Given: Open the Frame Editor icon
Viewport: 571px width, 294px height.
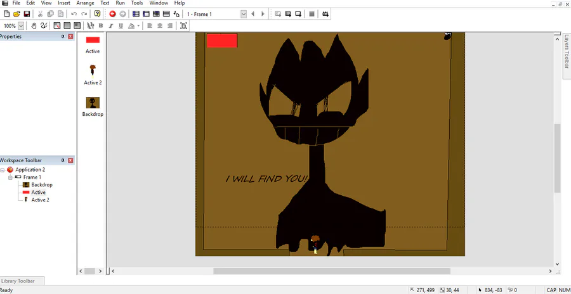Looking at the screenshot, I should pyautogui.click(x=146, y=14).
